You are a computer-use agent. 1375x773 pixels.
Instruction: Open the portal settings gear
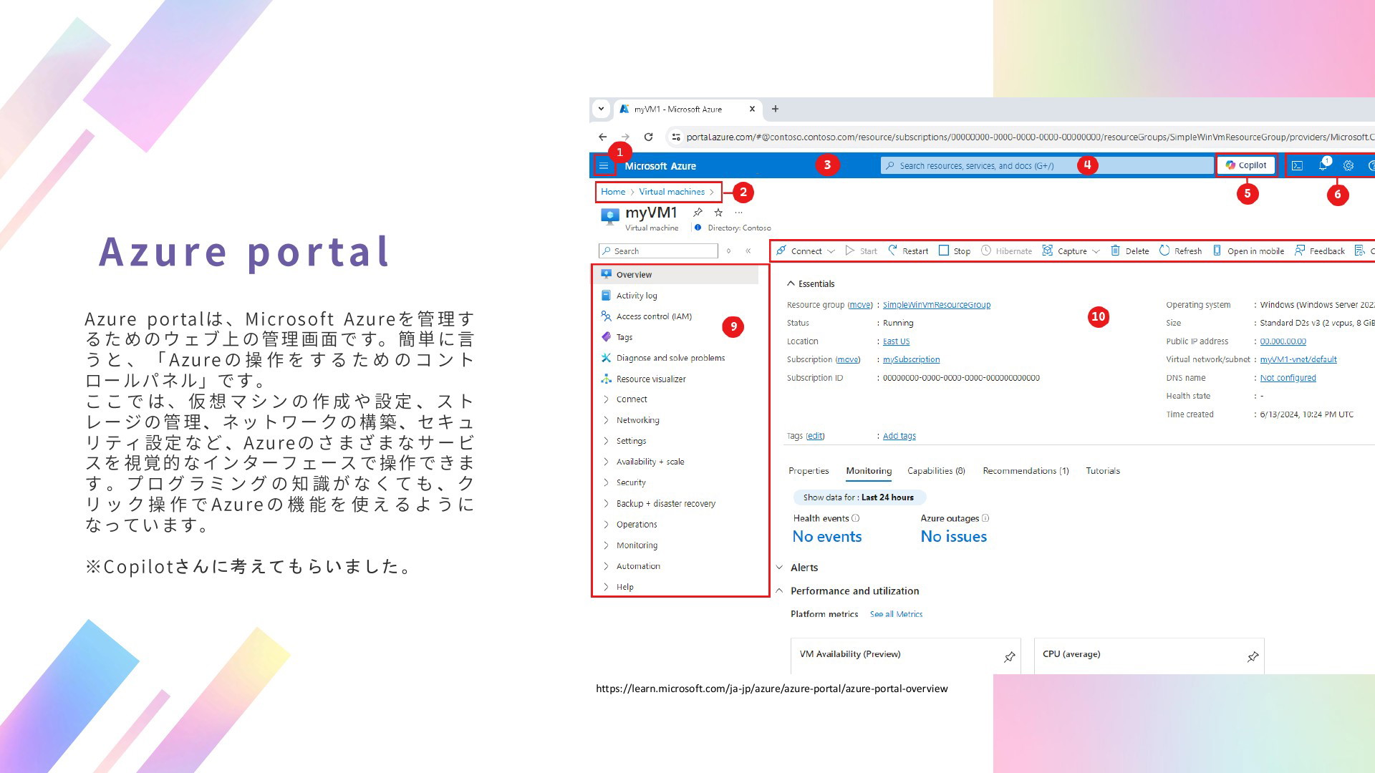click(x=1349, y=165)
